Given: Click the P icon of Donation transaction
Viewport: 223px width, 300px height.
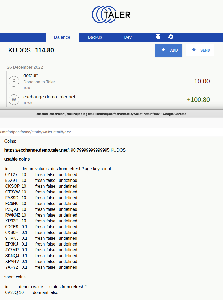Looking at the screenshot, I should pyautogui.click(x=14, y=81).
